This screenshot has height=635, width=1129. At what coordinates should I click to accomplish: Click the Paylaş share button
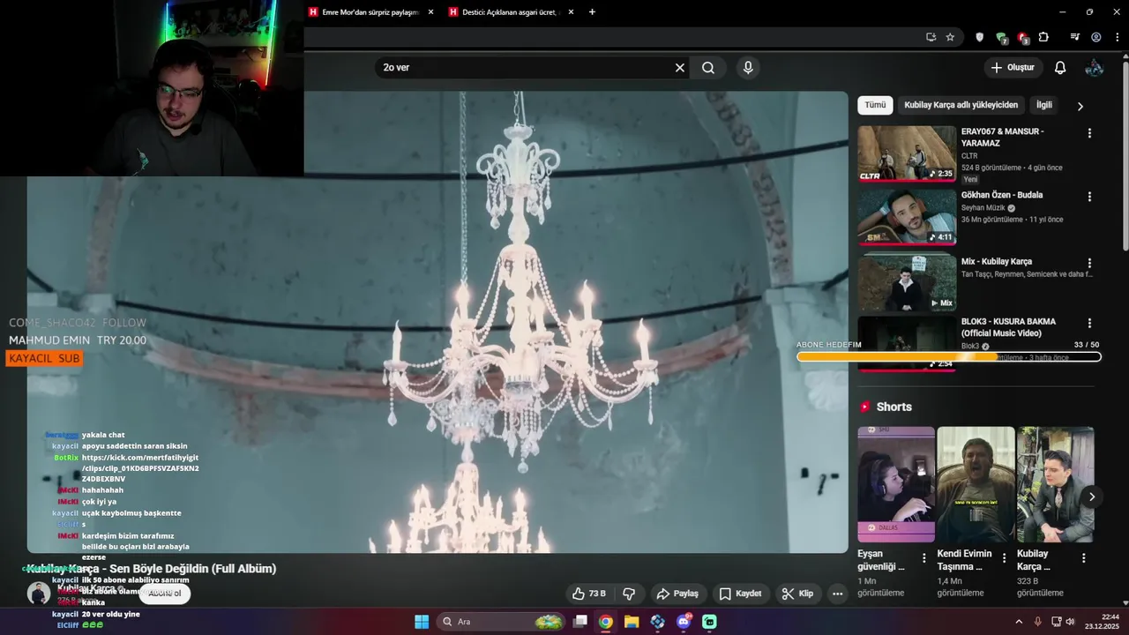click(x=677, y=594)
